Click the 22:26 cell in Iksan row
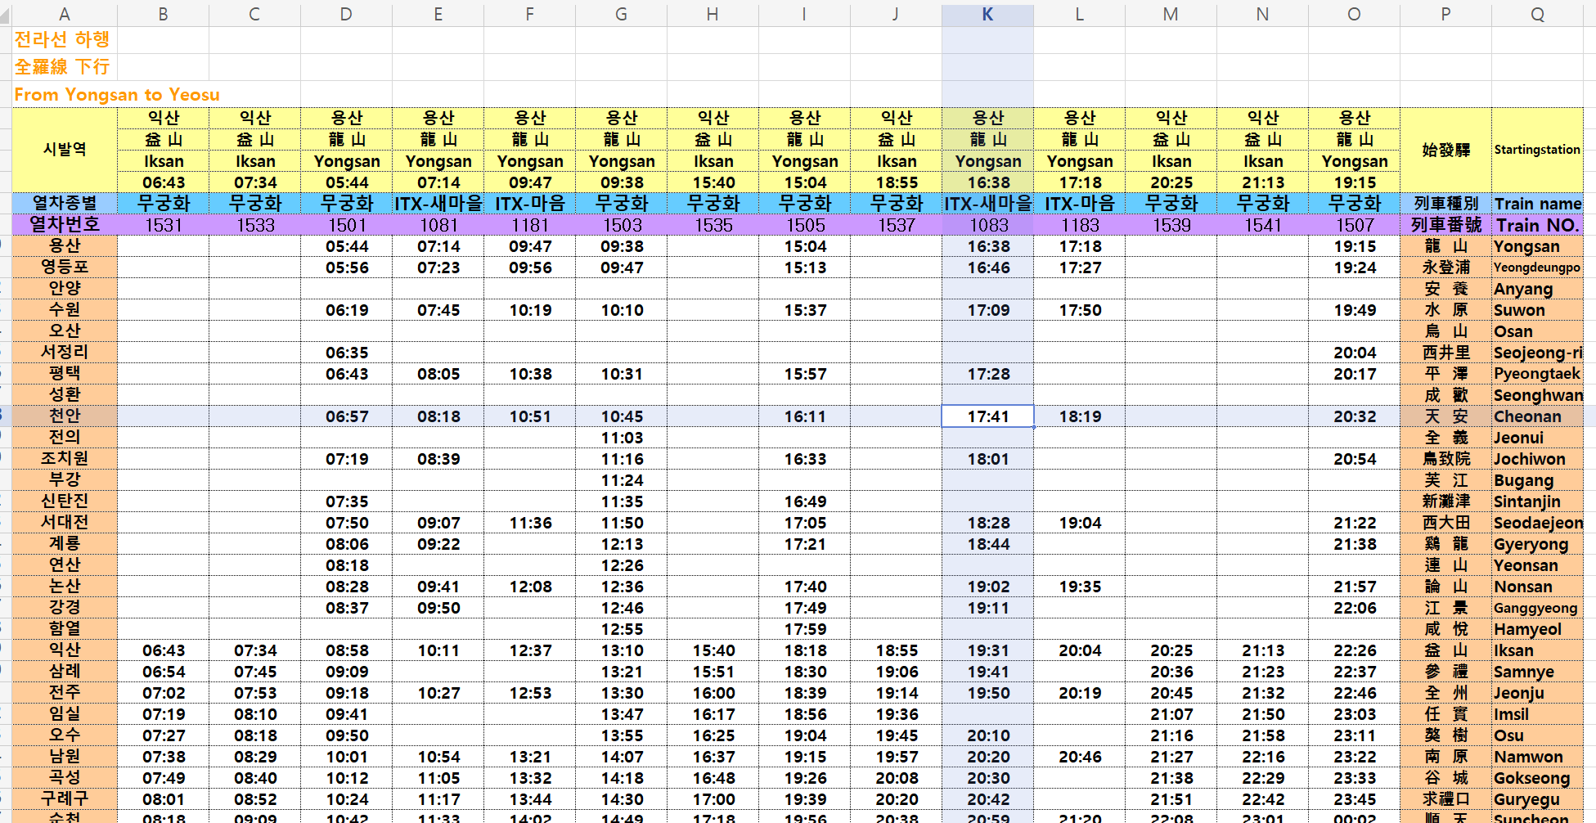This screenshot has height=823, width=1596. 1355,650
